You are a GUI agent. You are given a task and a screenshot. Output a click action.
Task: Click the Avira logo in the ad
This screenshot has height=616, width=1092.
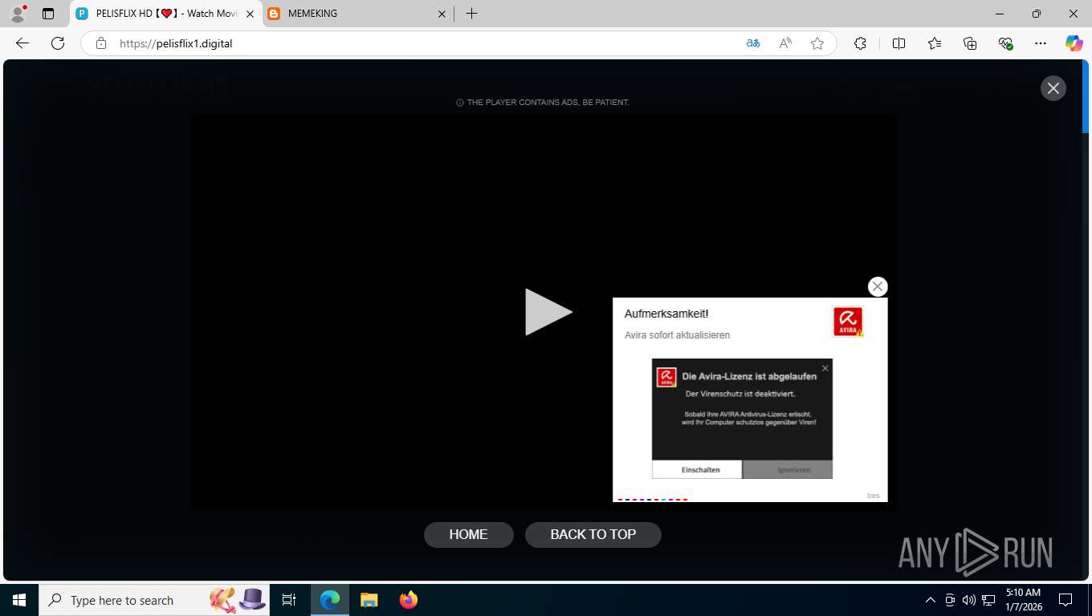click(848, 322)
